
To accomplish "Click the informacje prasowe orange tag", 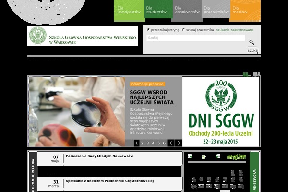I will point(147,84).
